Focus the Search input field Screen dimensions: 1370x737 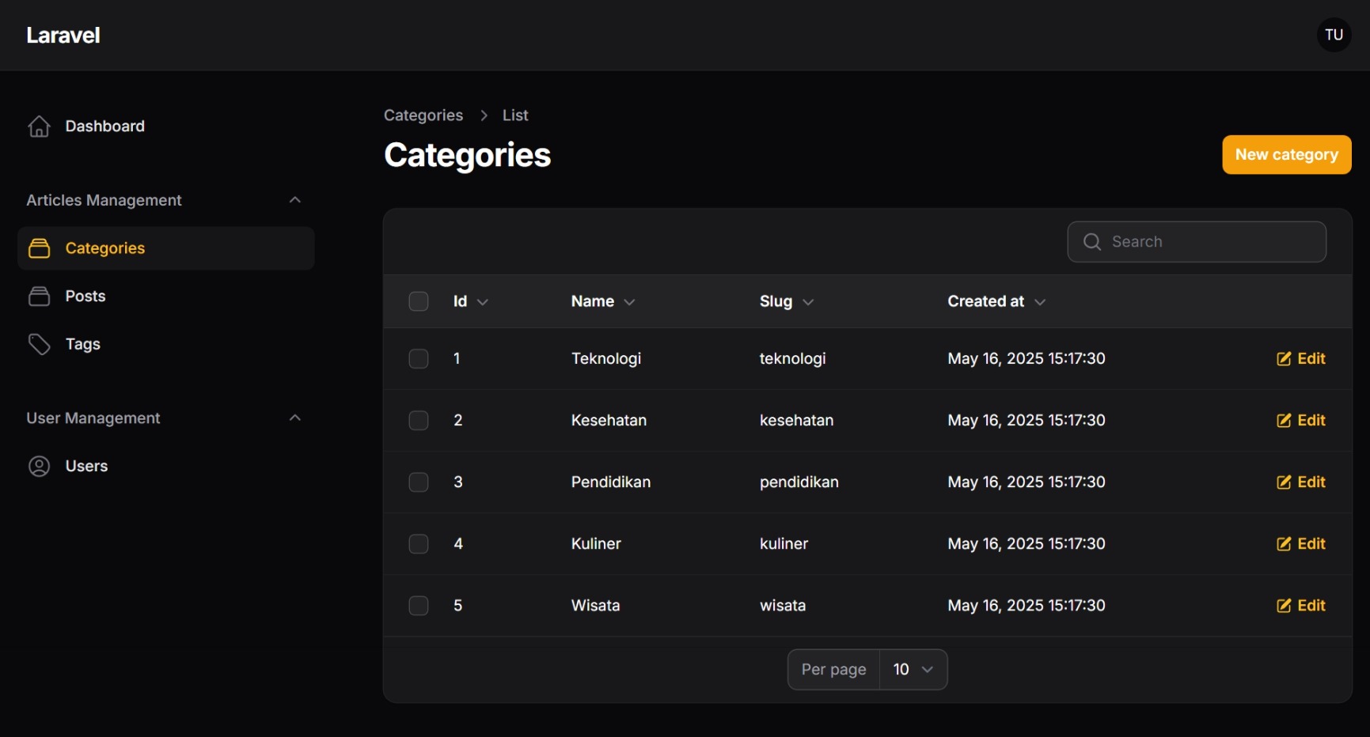tap(1211, 242)
